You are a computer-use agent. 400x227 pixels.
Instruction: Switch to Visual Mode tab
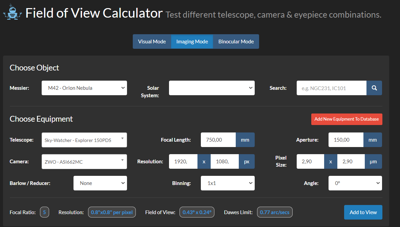pyautogui.click(x=152, y=42)
